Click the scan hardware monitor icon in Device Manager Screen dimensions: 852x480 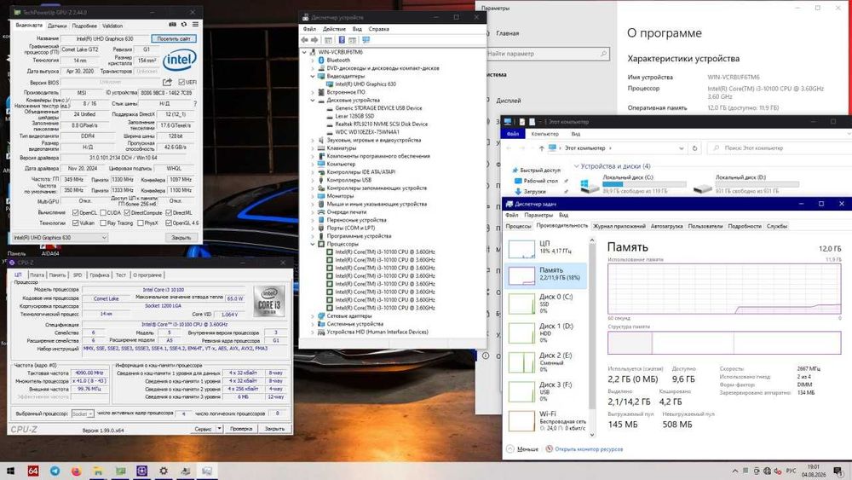366,40
